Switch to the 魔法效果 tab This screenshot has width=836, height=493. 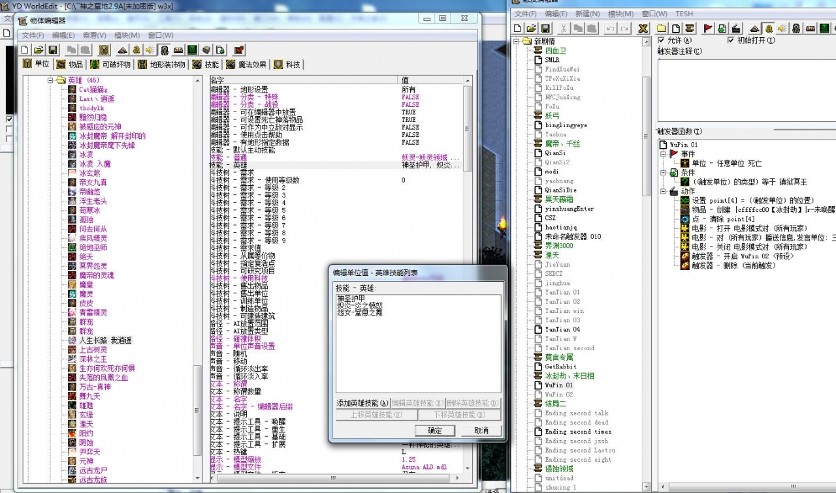pyautogui.click(x=246, y=64)
